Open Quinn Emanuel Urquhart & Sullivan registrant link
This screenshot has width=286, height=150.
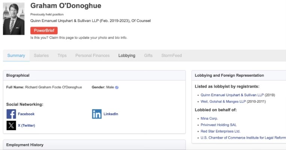pyautogui.click(x=232, y=95)
